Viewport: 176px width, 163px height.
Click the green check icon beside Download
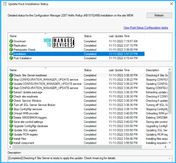point(11,41)
